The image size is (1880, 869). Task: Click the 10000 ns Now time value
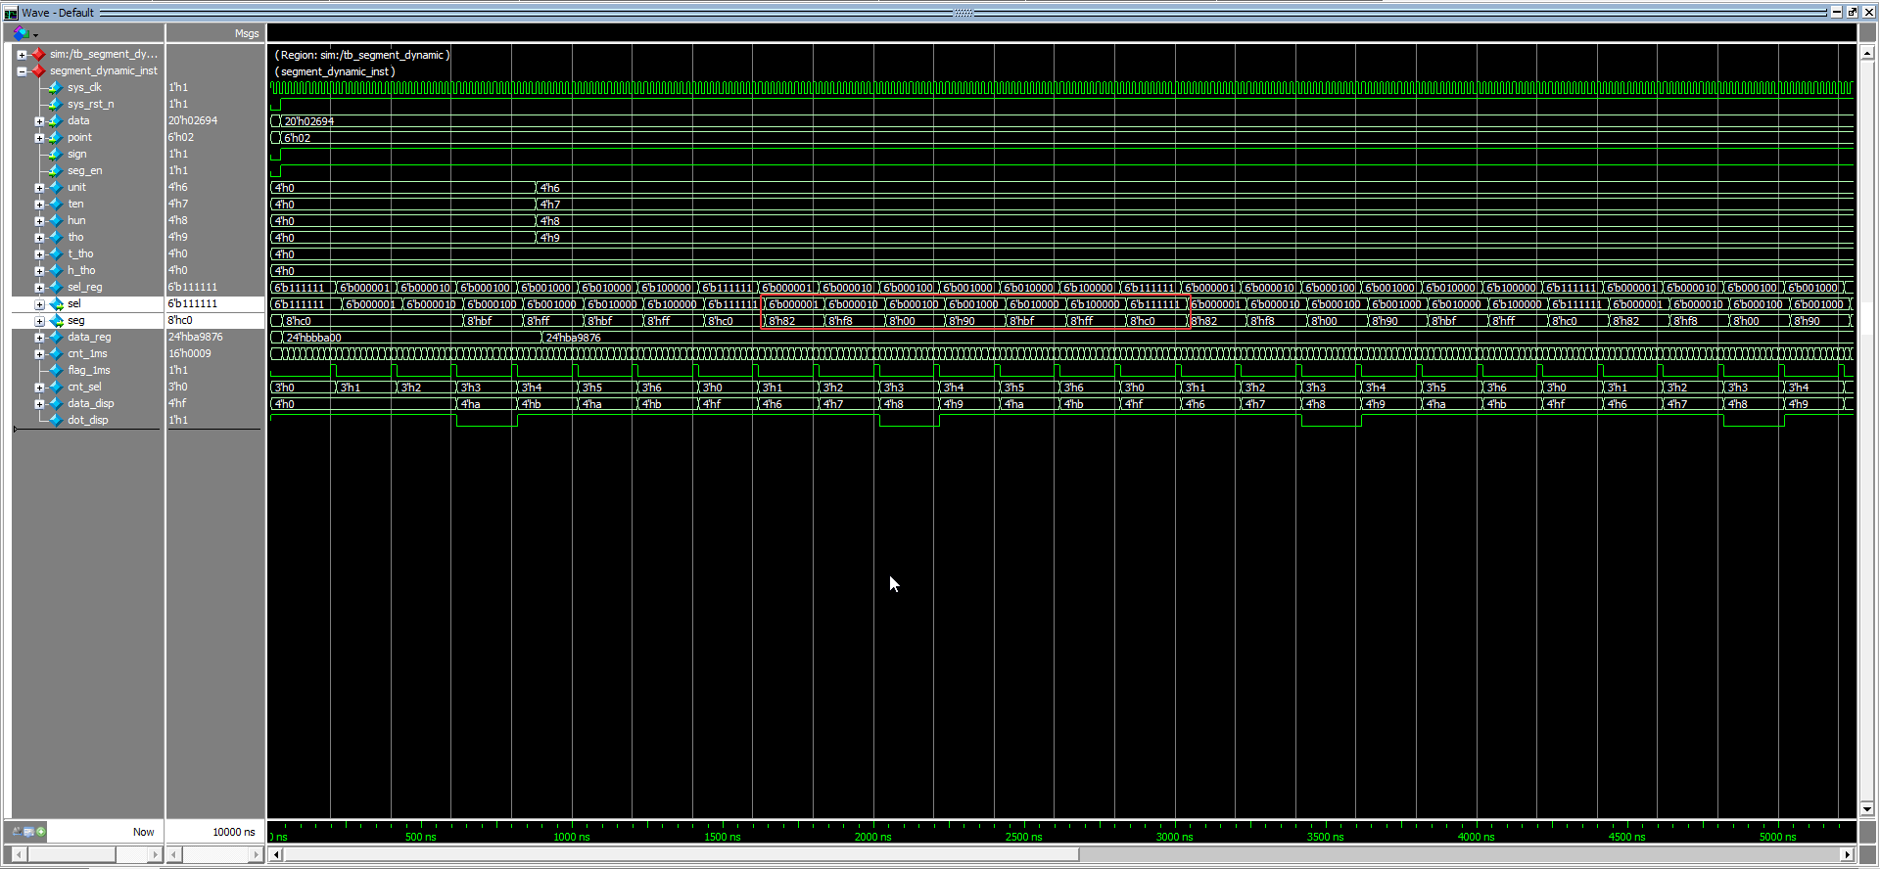click(233, 832)
